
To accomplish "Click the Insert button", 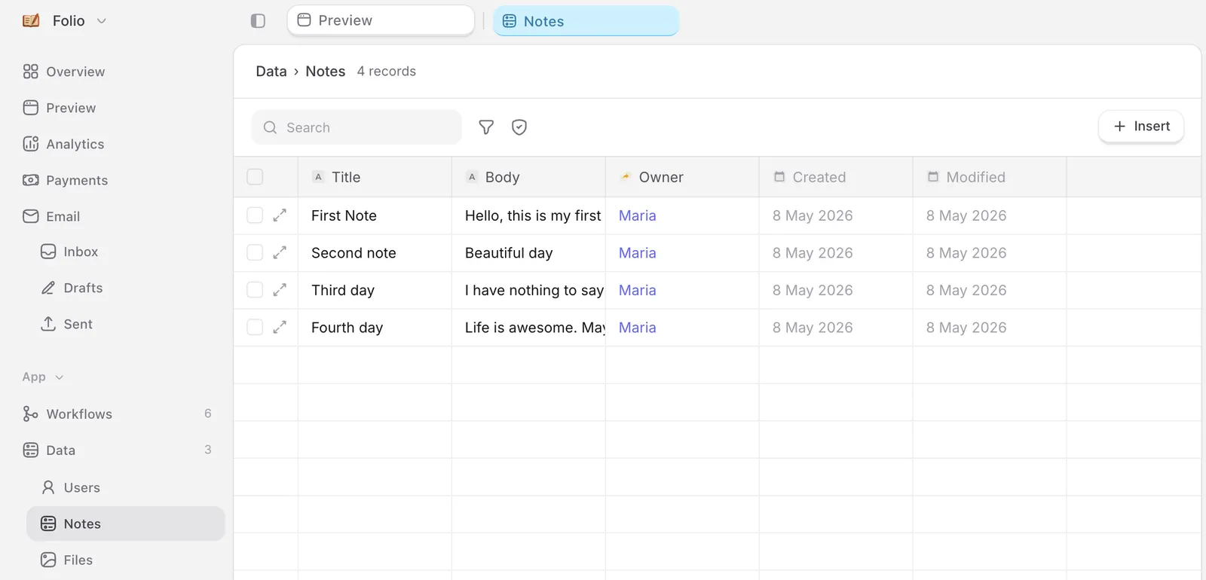I will click(x=1141, y=127).
